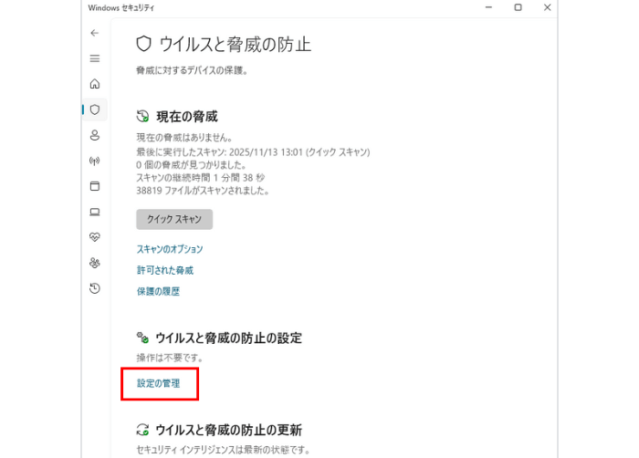Open the 設定の管理 link

click(158, 383)
